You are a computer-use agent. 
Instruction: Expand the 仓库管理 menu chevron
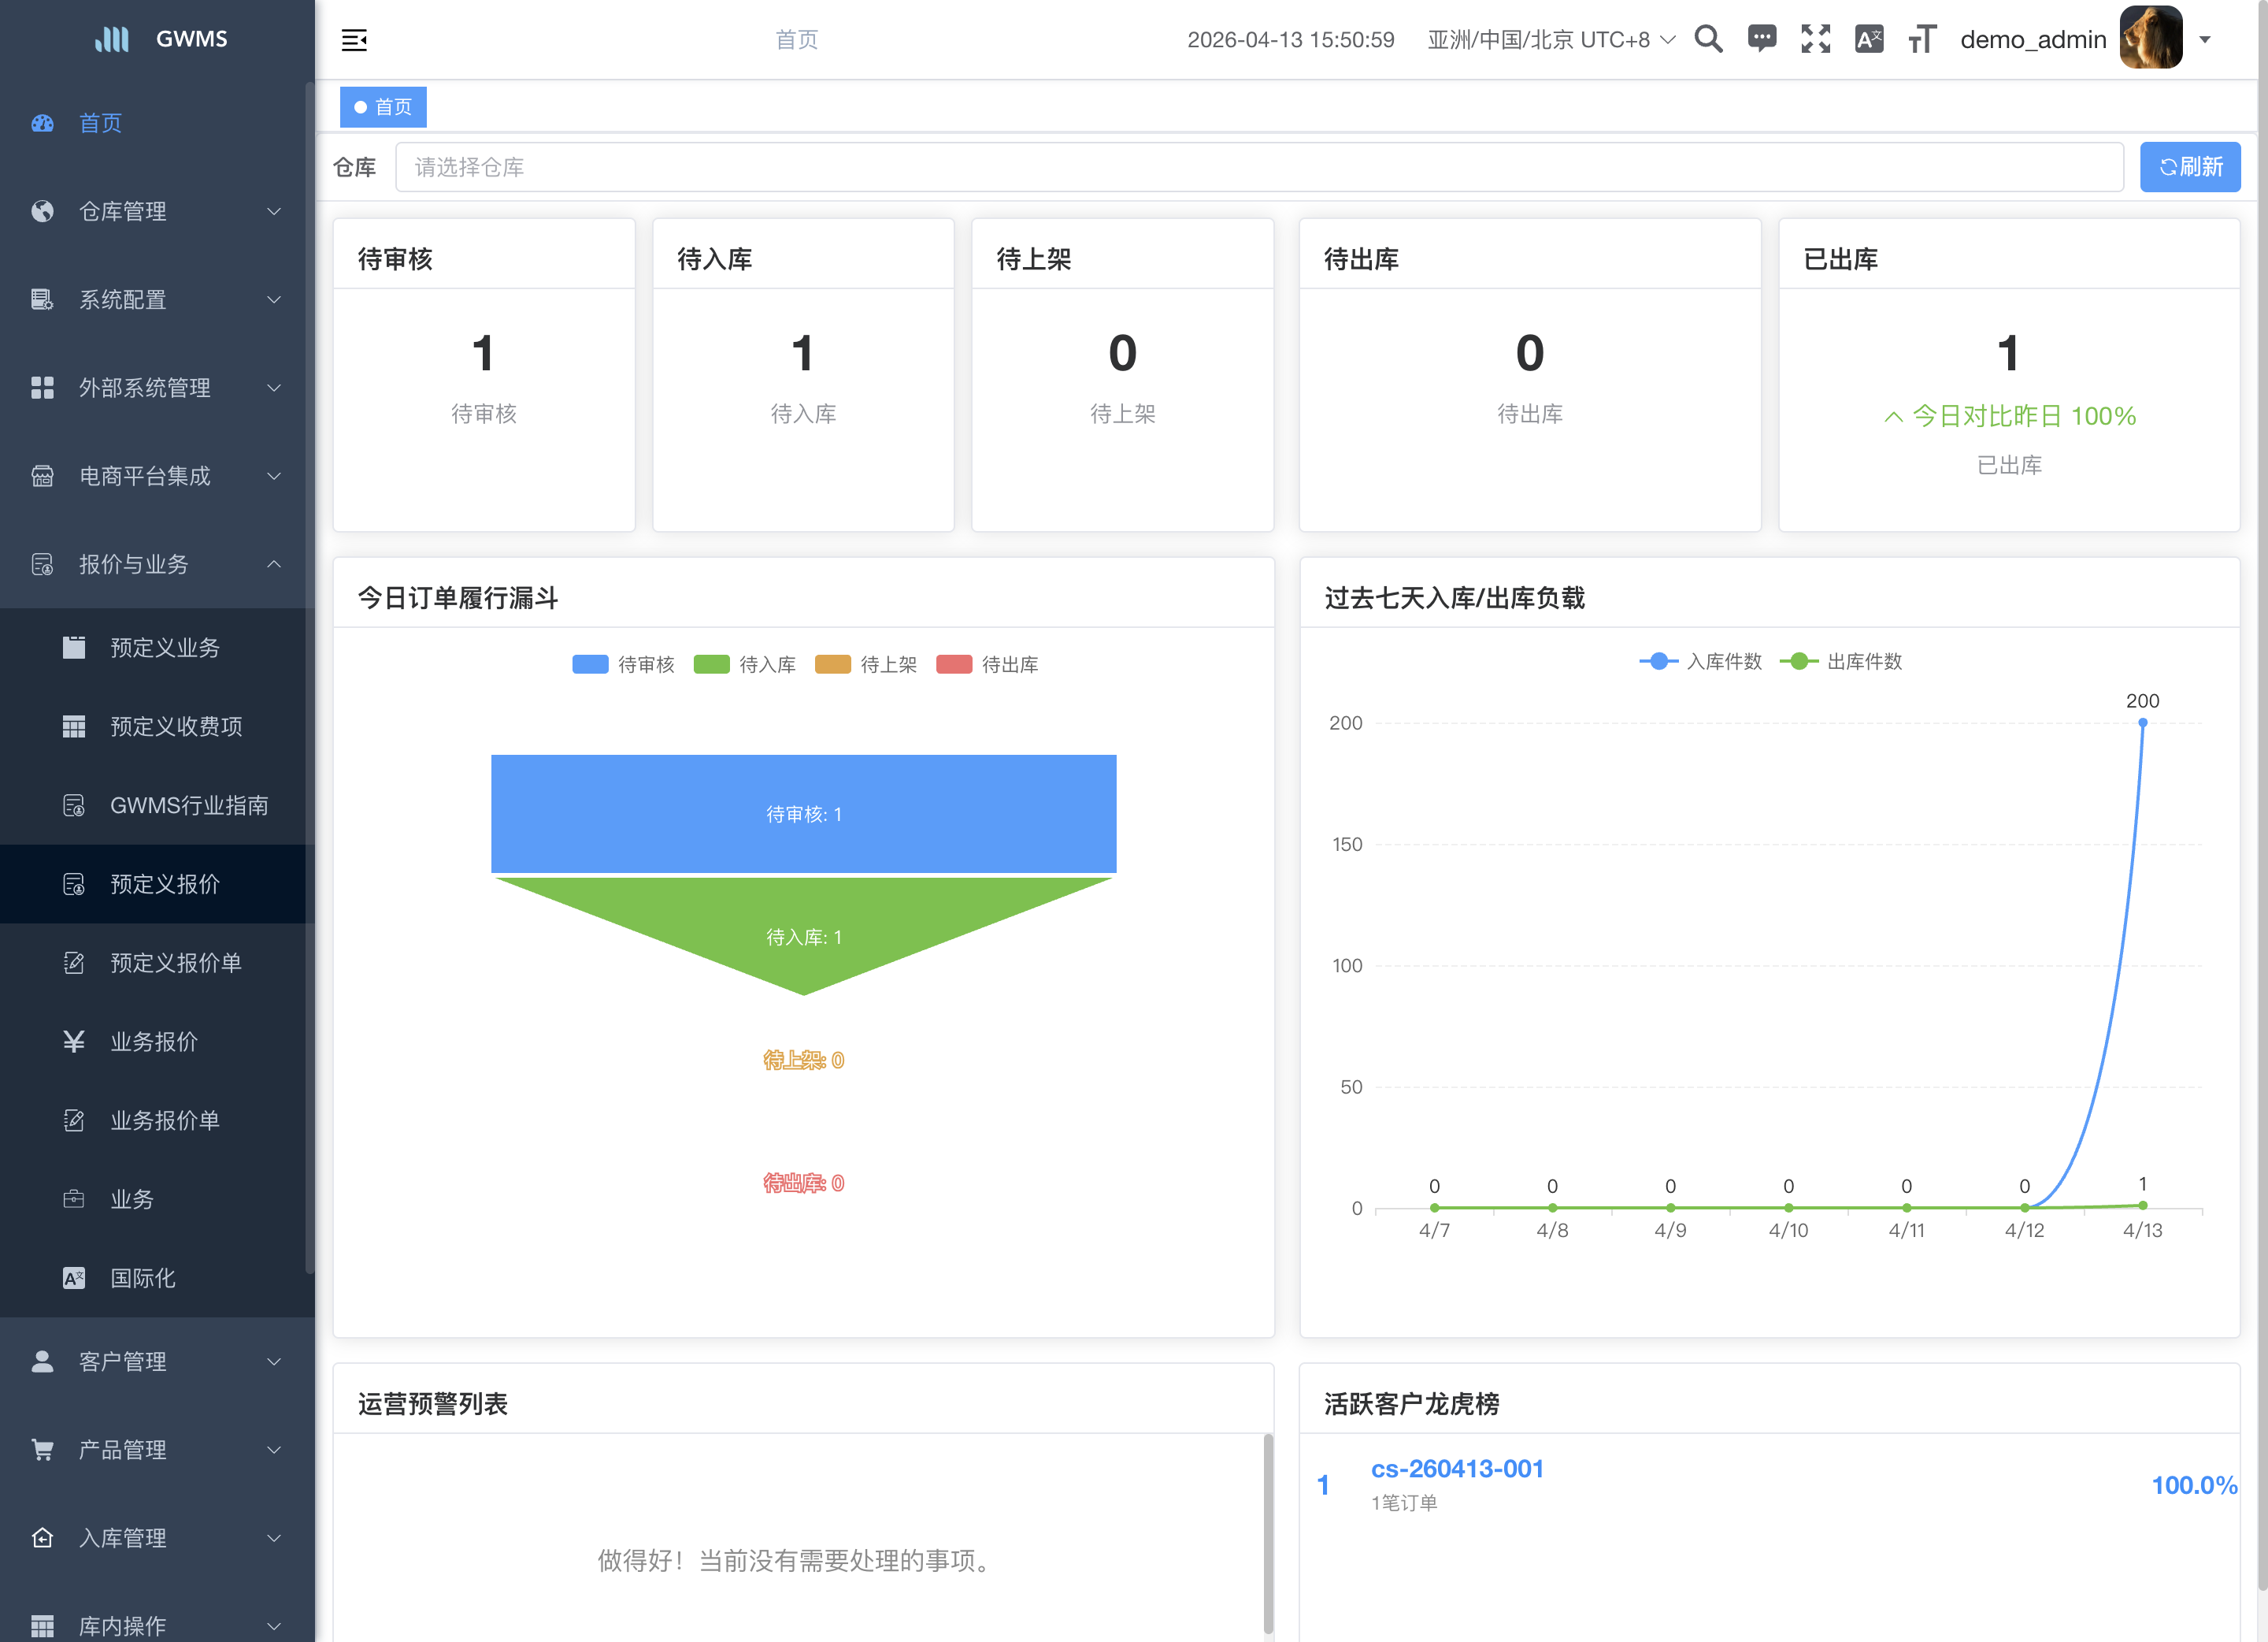pos(274,211)
